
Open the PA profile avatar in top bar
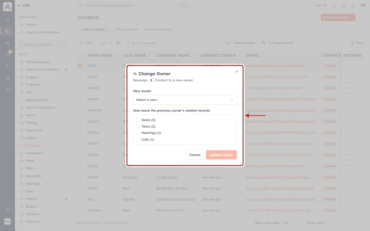(x=363, y=5)
